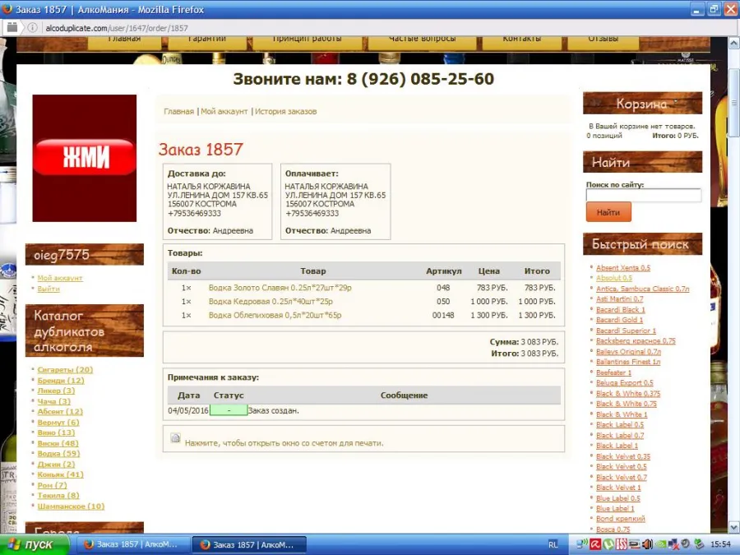
Task: Open Black Label 0.7 link
Action: 620,435
